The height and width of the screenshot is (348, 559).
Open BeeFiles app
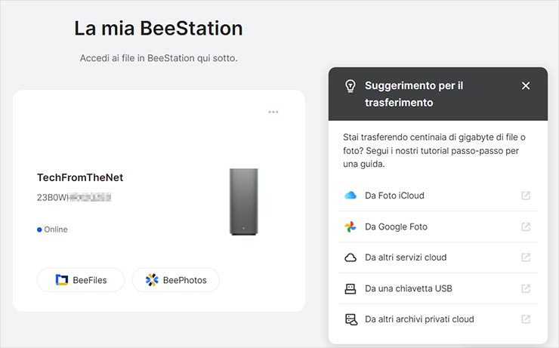coord(81,280)
